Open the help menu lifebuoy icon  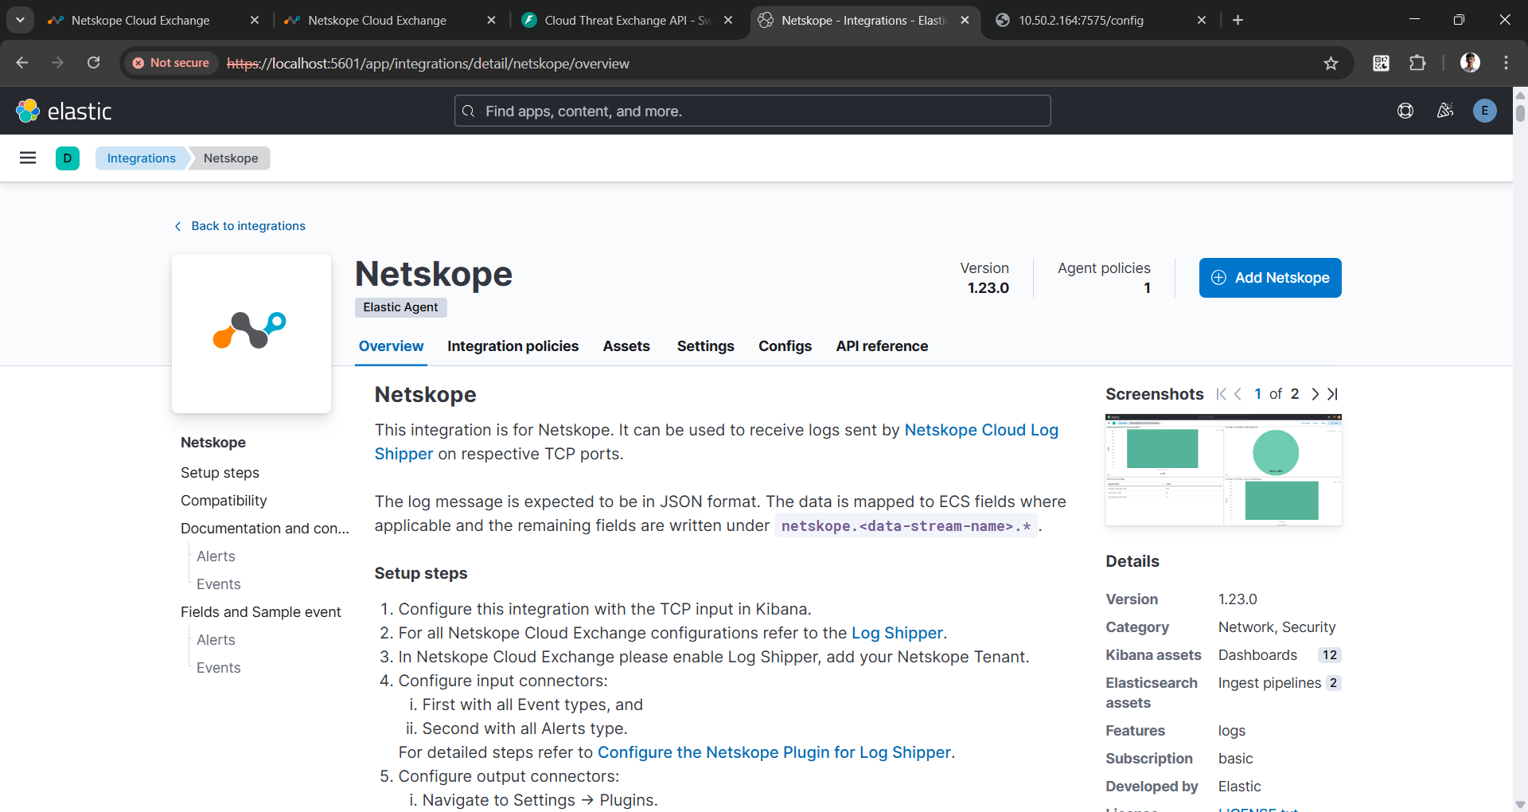click(x=1405, y=111)
